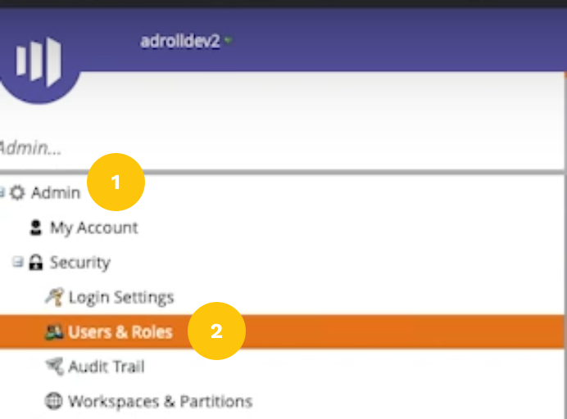Click the Audit Trail icon
The height and width of the screenshot is (419, 567).
[x=54, y=367]
